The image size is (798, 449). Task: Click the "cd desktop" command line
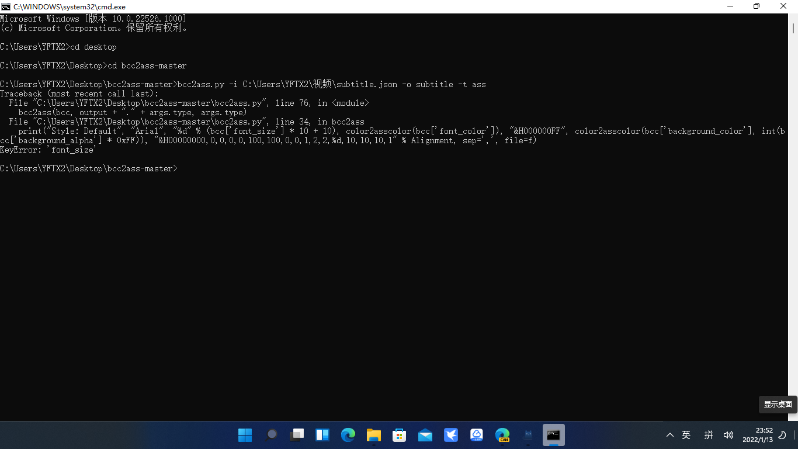pos(58,47)
